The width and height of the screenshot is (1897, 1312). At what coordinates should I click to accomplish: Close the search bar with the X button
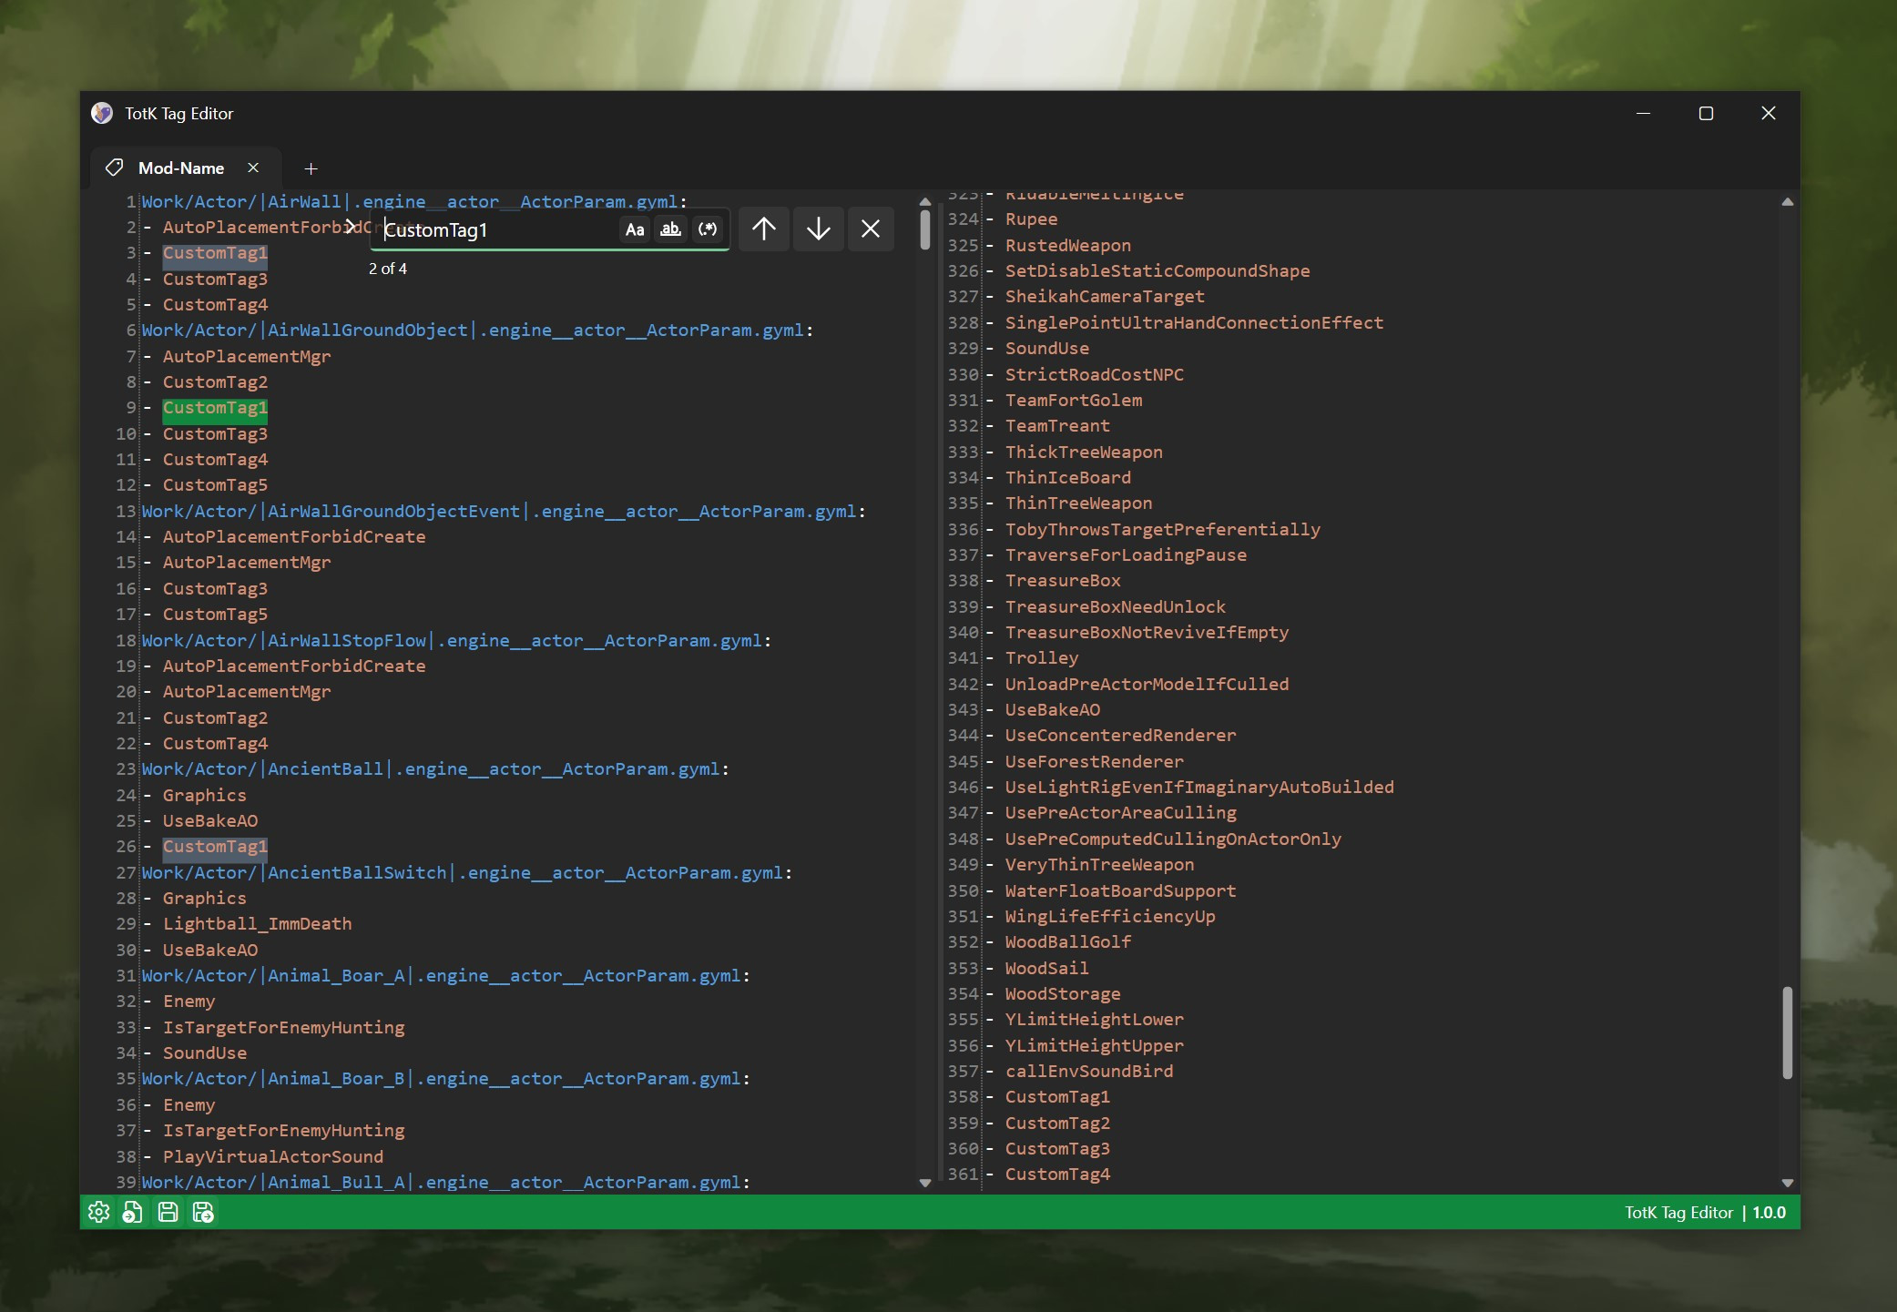click(x=872, y=229)
